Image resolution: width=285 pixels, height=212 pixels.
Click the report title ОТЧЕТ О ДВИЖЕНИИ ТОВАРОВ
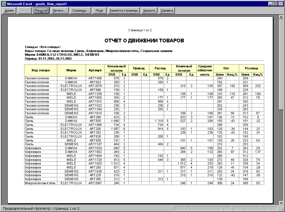coord(144,41)
